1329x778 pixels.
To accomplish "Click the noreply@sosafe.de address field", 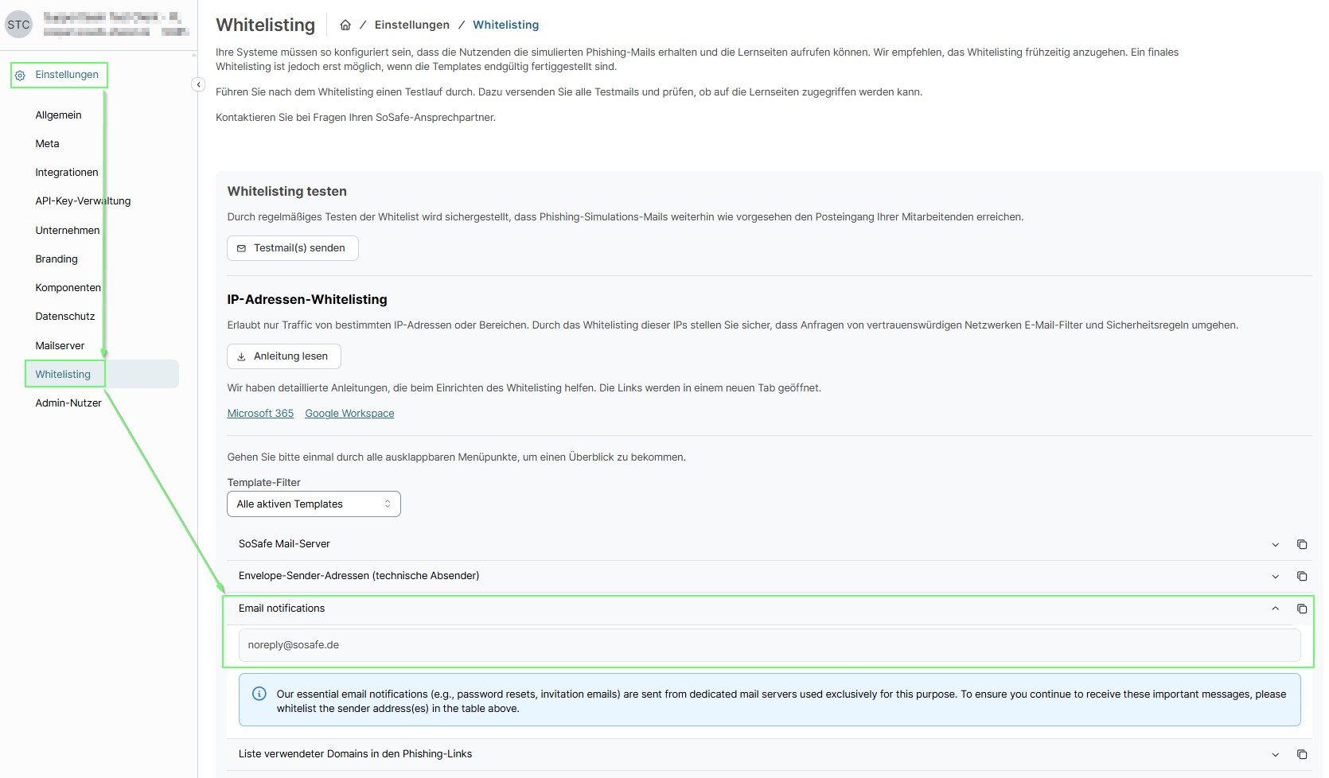I will point(769,645).
